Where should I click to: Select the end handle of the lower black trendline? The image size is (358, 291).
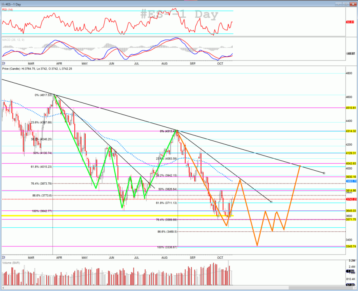click(x=271, y=202)
